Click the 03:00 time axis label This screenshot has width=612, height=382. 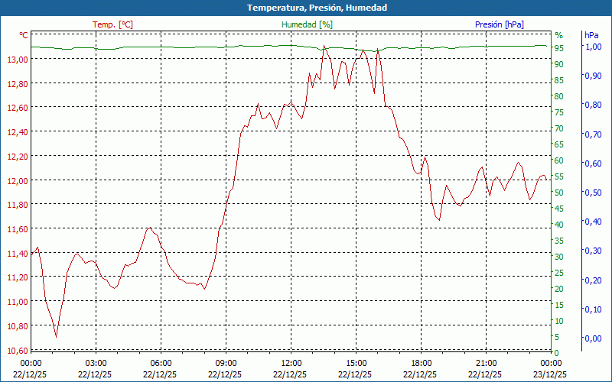(x=96, y=363)
